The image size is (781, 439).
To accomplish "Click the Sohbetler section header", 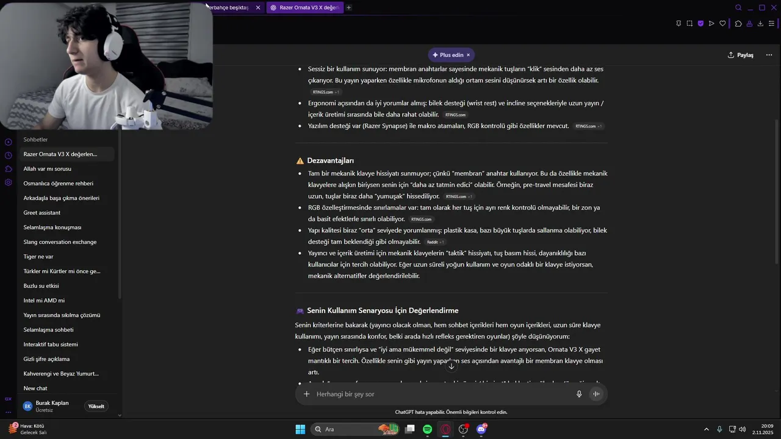I will [35, 140].
